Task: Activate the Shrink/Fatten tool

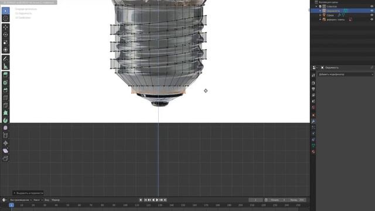Action: point(5,143)
